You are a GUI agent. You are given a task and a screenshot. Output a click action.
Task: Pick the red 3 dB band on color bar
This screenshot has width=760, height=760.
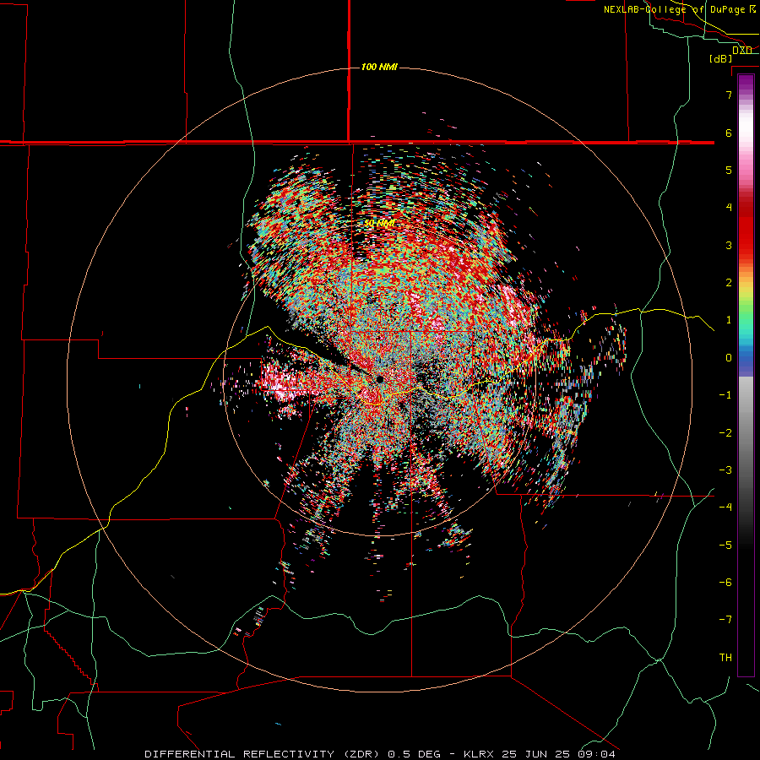[746, 245]
